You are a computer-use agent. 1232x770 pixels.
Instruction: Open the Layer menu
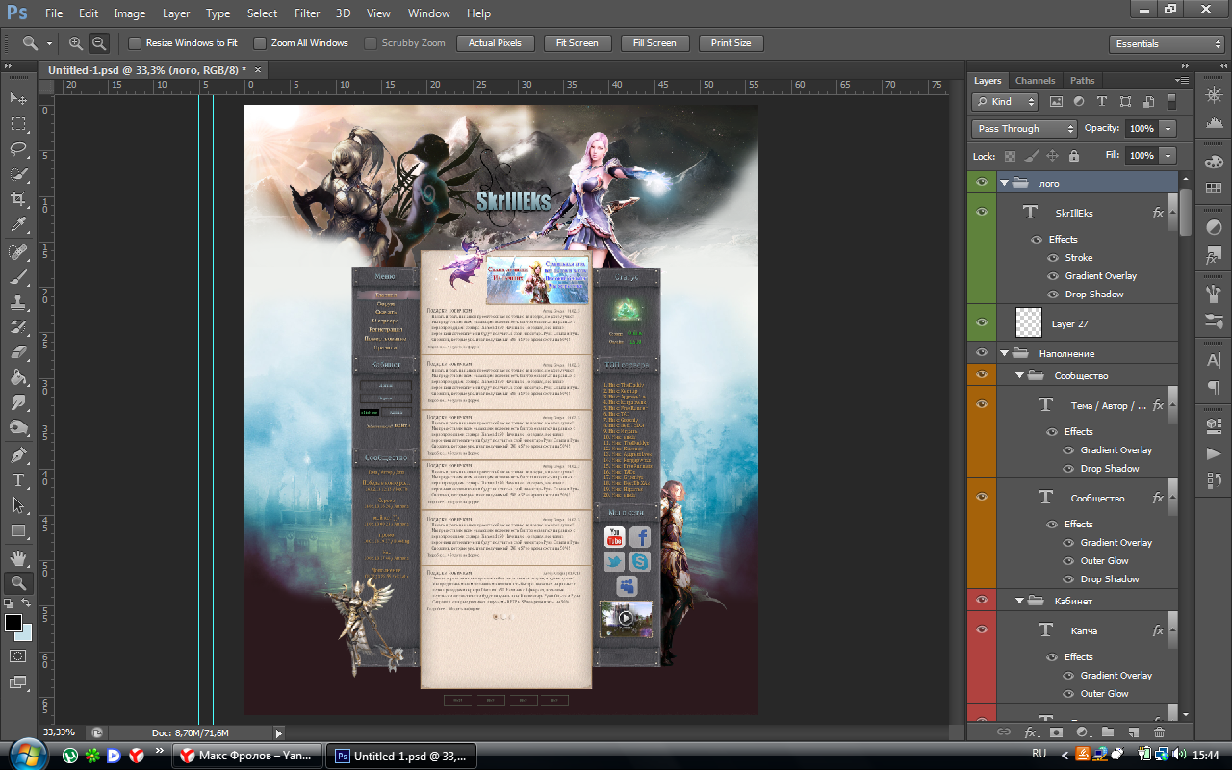click(x=176, y=13)
